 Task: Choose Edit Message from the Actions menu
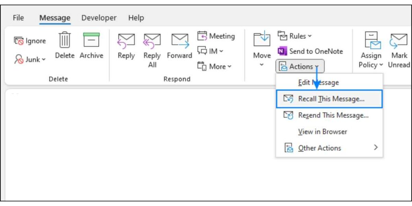[329, 82]
